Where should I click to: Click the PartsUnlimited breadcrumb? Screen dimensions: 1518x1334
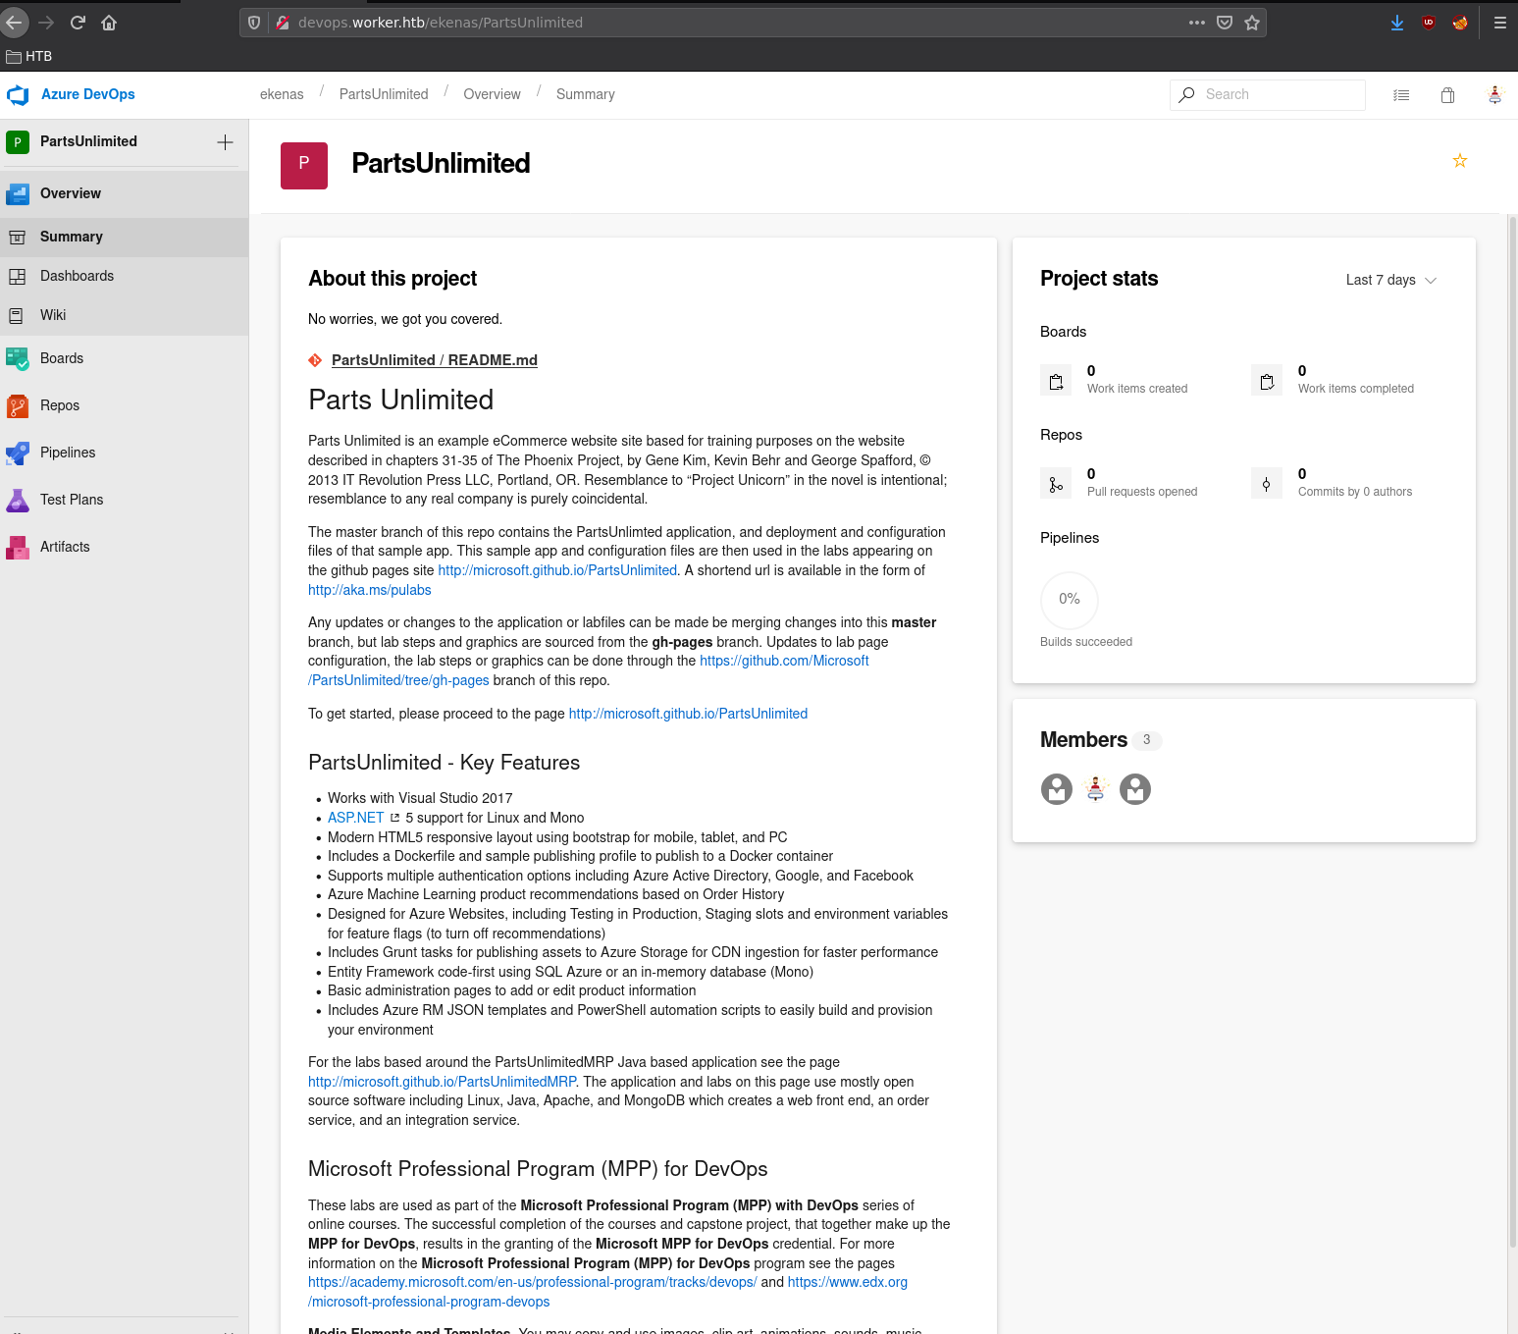(x=384, y=94)
